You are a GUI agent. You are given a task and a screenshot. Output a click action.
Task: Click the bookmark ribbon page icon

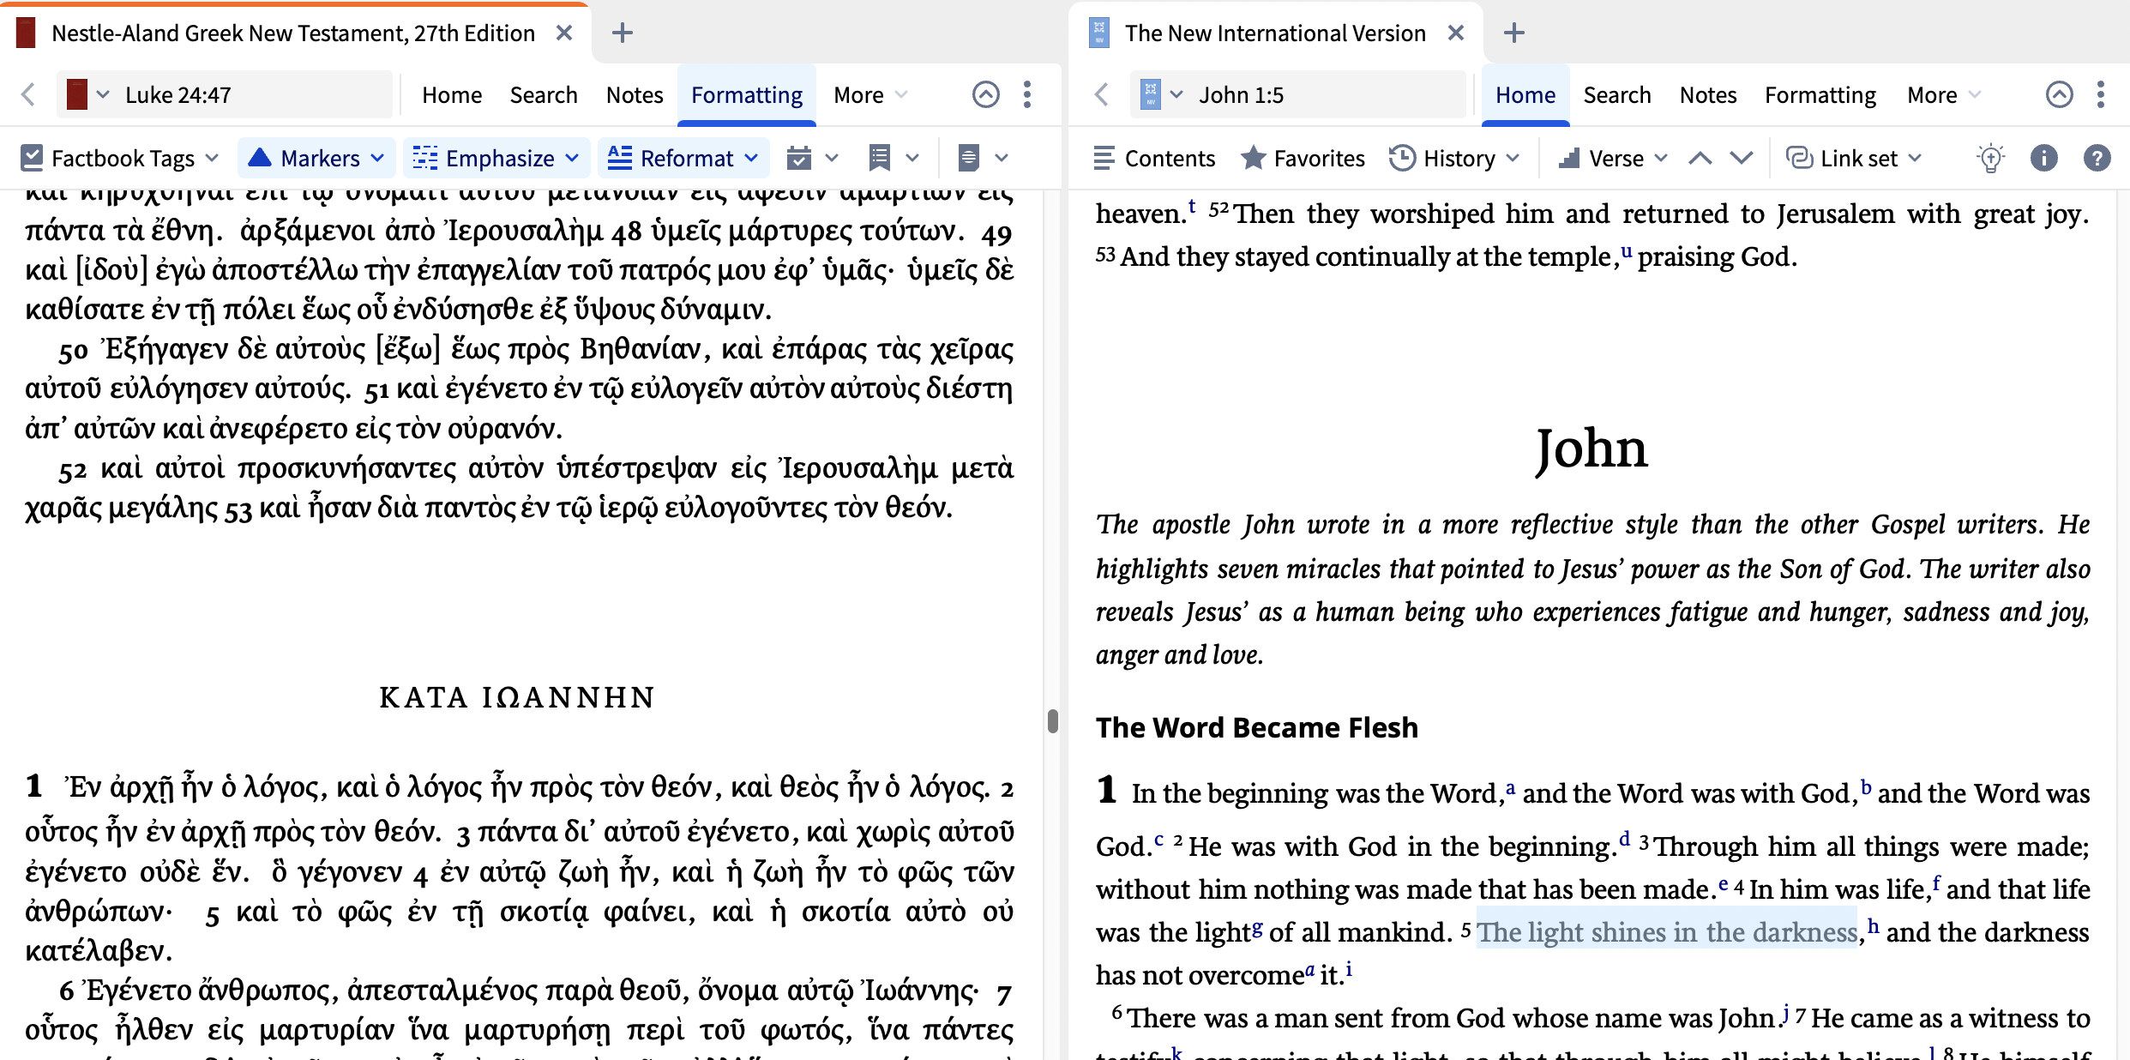(879, 158)
